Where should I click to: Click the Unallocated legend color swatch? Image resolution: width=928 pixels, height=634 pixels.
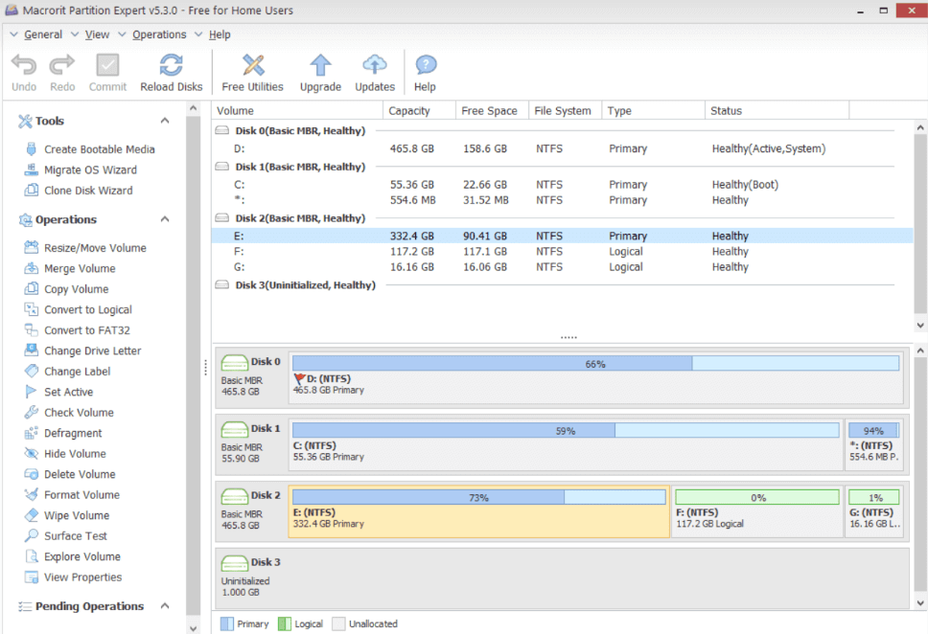pyautogui.click(x=338, y=624)
